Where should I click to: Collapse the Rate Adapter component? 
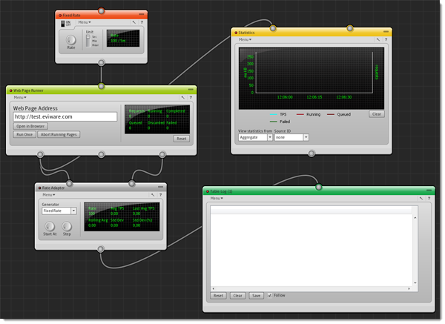[161, 187]
